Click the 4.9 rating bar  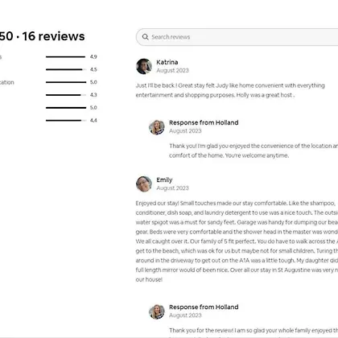[x=66, y=57]
